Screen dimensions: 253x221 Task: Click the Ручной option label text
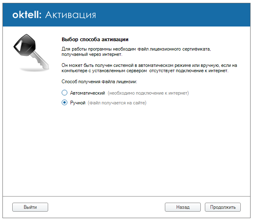coord(78,103)
